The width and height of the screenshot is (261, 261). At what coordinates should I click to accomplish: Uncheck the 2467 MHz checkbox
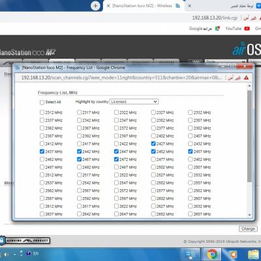(x=79, y=159)
